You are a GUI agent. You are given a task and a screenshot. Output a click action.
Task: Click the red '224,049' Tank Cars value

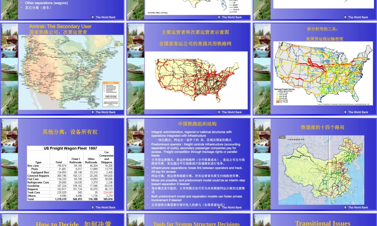pyautogui.click(x=108, y=192)
